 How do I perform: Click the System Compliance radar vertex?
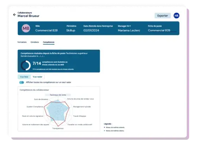pos(44,107)
